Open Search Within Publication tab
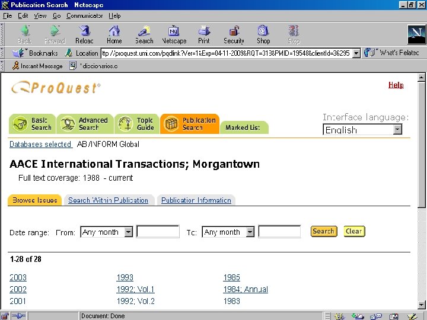 pos(108,200)
